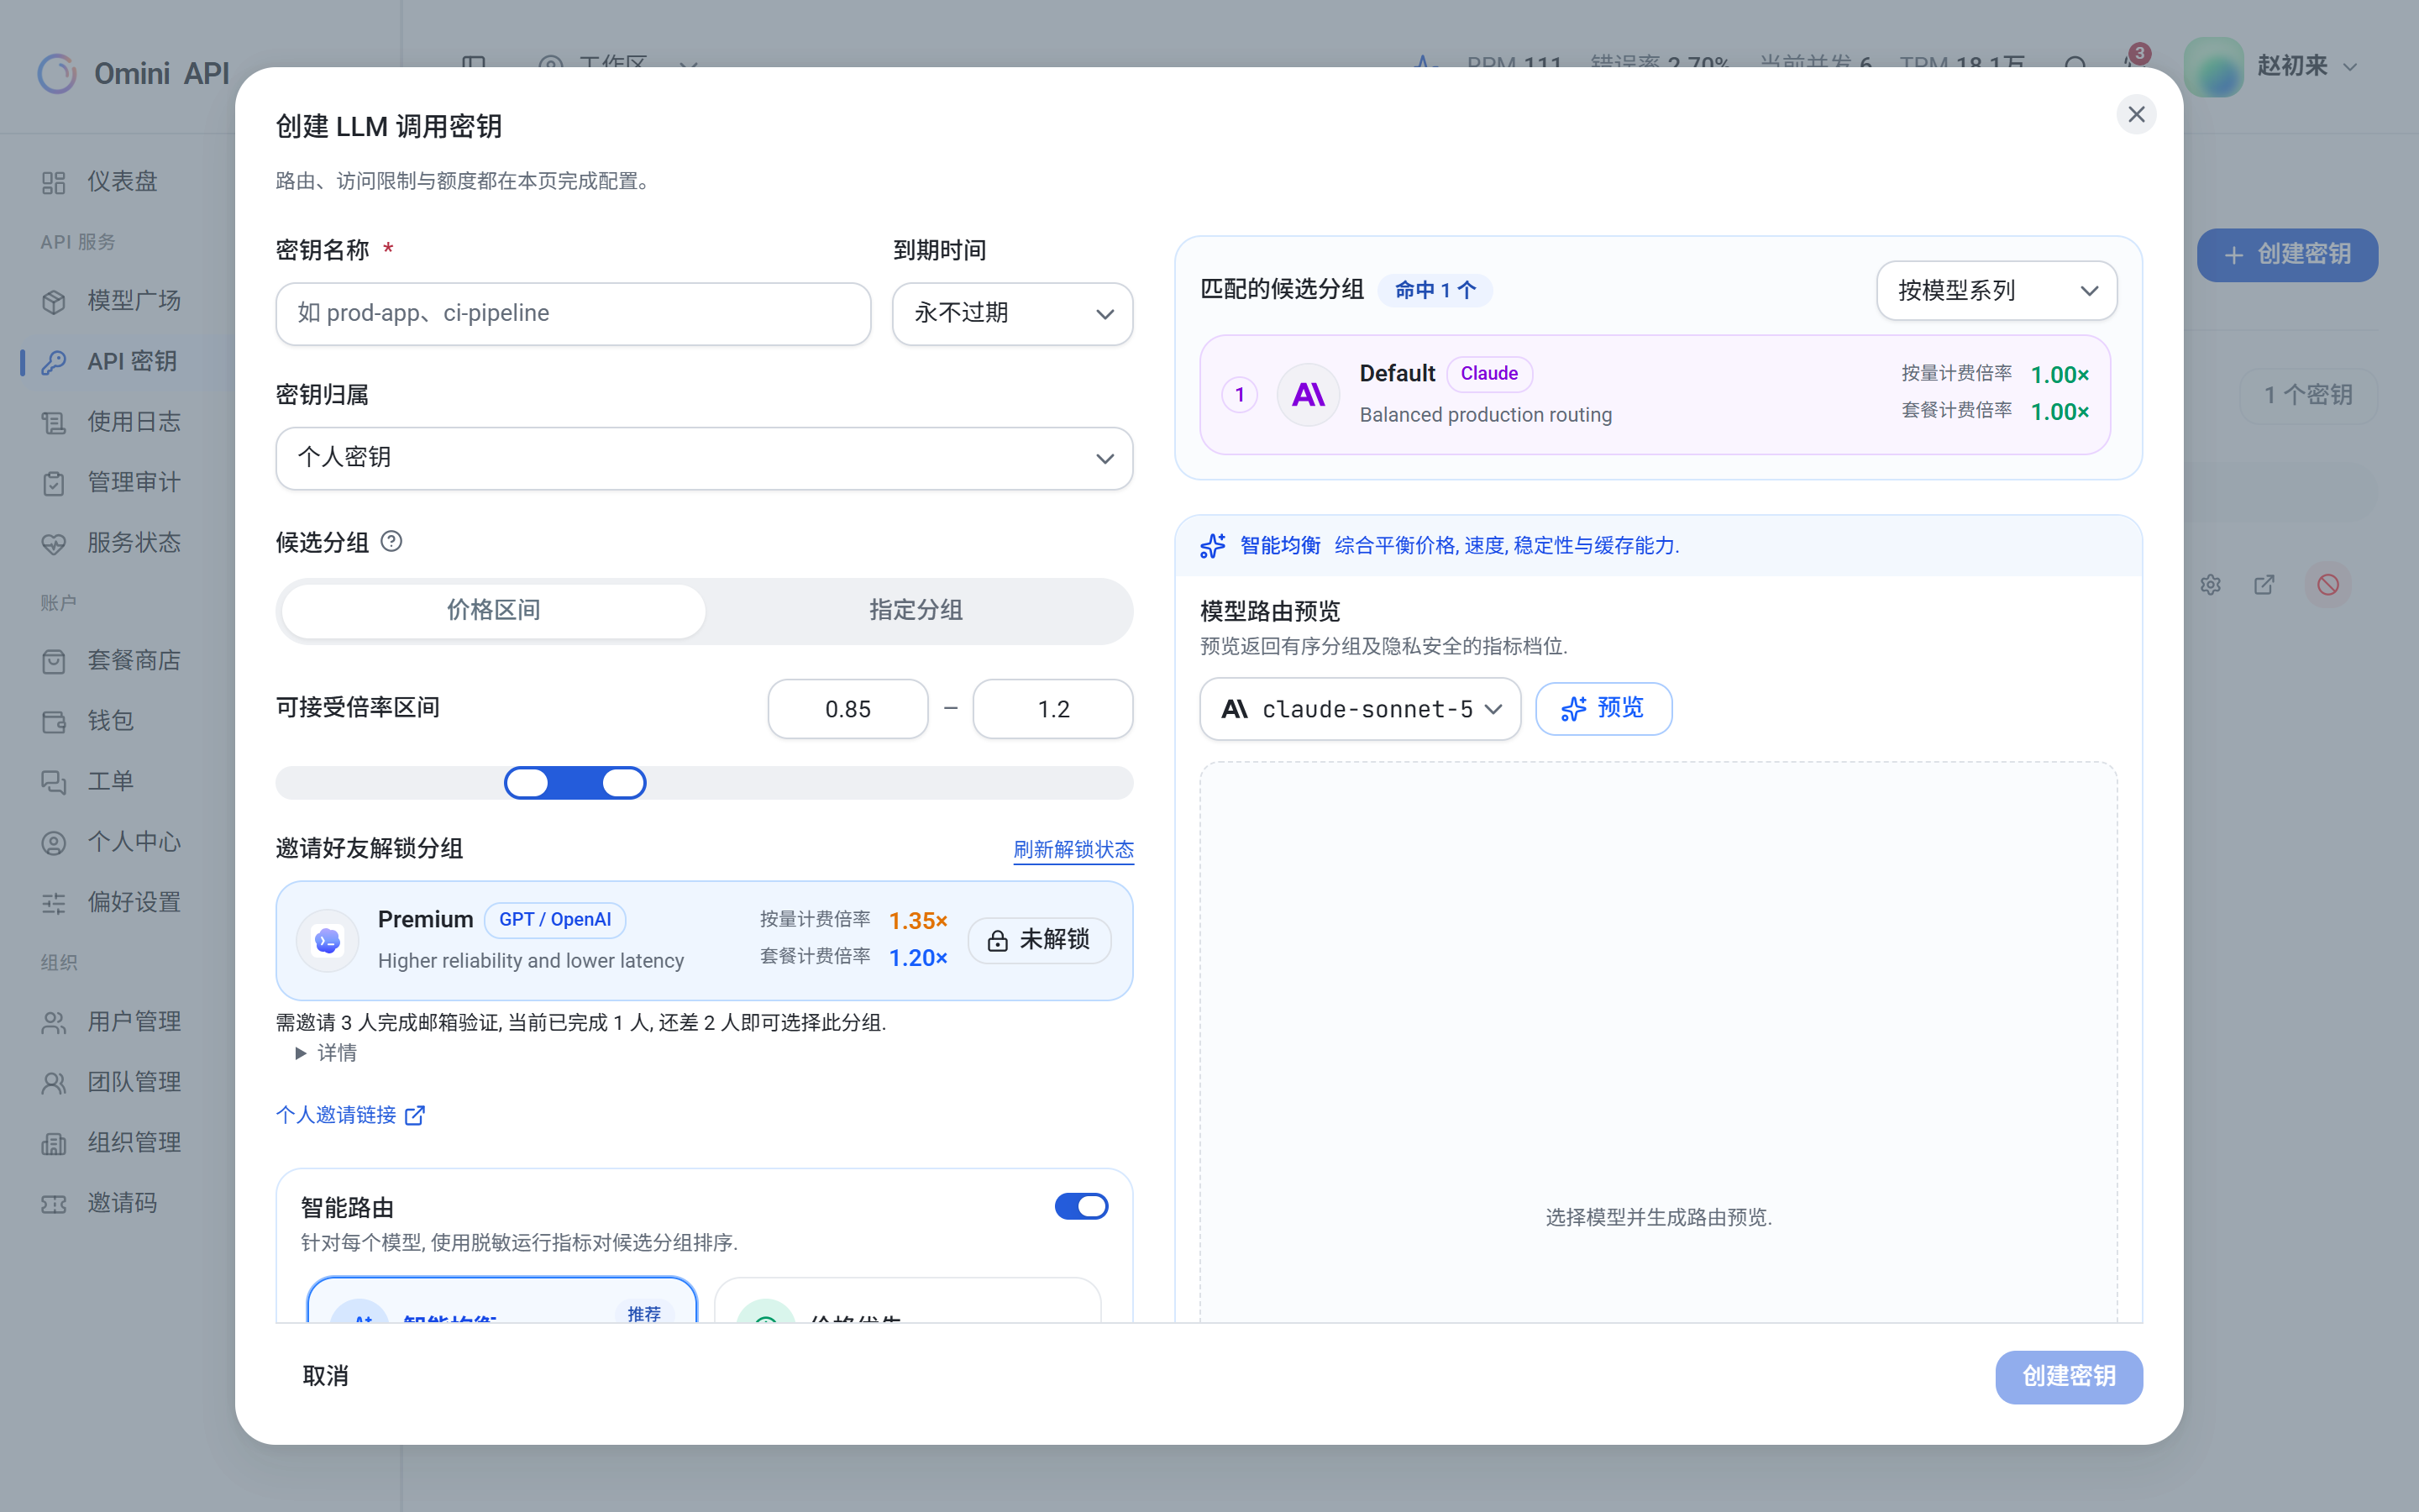Click 取消 to cancel
This screenshot has width=2419, height=1512.
(326, 1377)
